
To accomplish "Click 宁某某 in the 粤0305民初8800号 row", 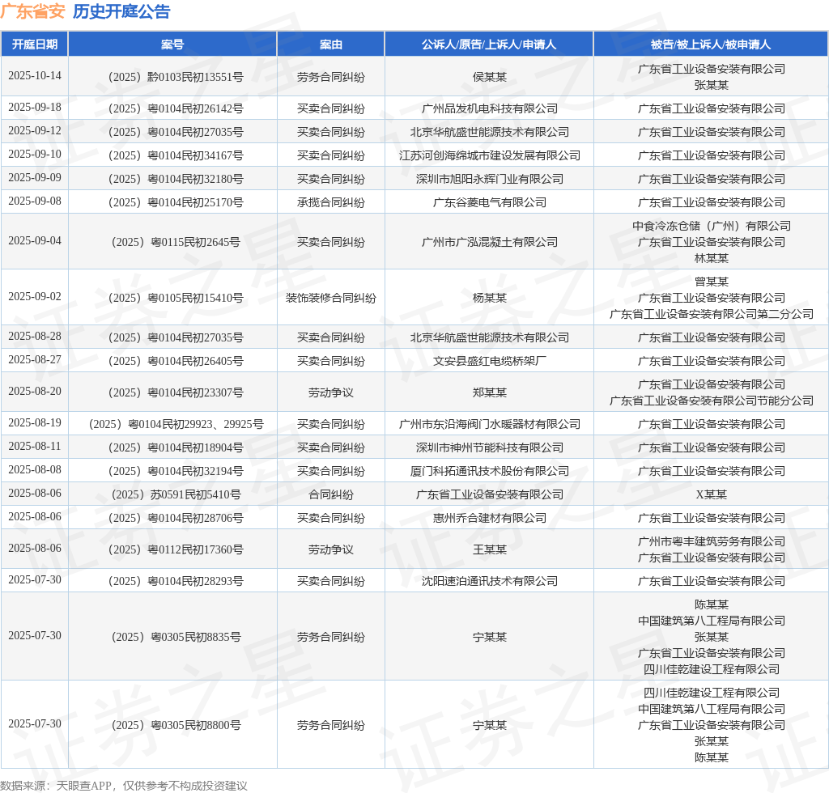I will [x=490, y=725].
